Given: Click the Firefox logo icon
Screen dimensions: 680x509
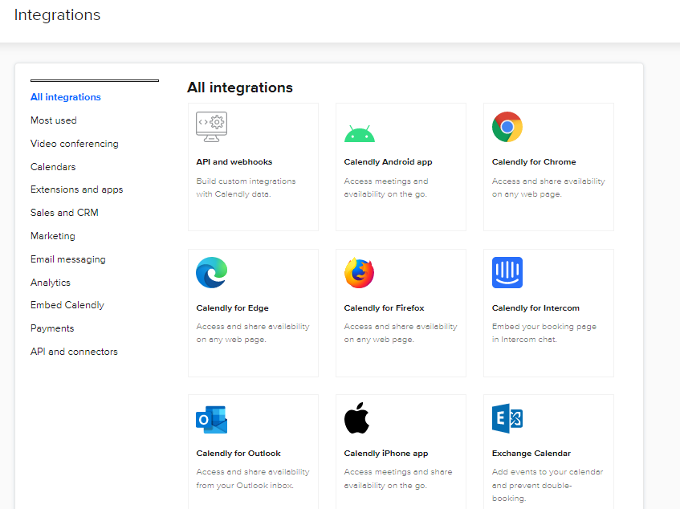Looking at the screenshot, I should tap(360, 273).
